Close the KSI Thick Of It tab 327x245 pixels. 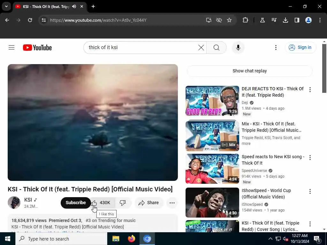[82, 6]
